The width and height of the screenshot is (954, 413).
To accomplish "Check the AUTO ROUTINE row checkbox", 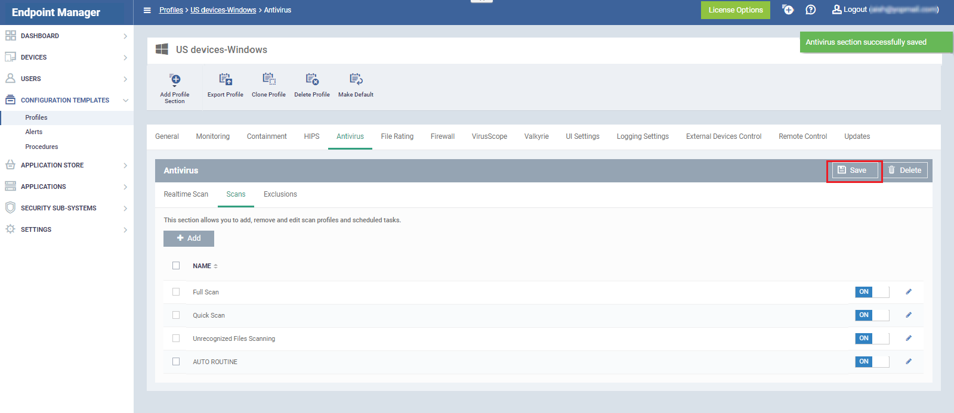I will click(176, 362).
